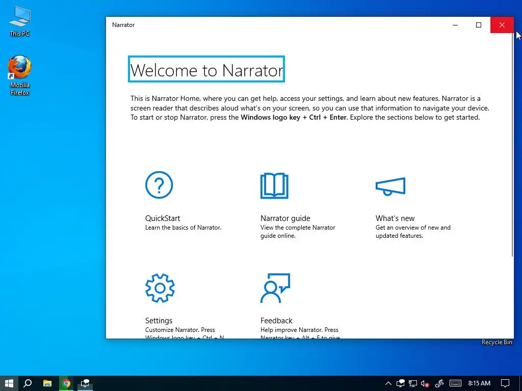522x391 pixels.
Task: Select the Mozilla Firefox desktop shortcut
Action: pyautogui.click(x=20, y=75)
